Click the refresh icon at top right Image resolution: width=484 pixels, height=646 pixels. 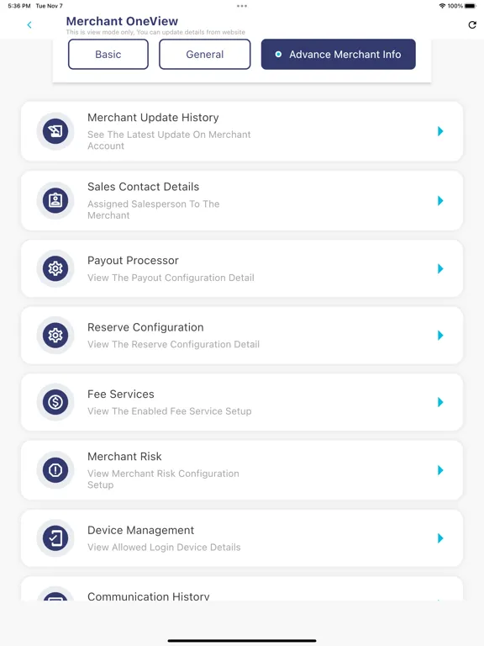point(472,24)
